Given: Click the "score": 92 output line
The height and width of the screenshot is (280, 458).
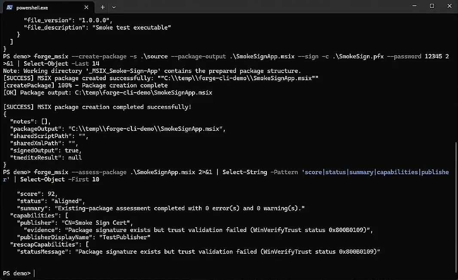Looking at the screenshot, I should [x=37, y=194].
